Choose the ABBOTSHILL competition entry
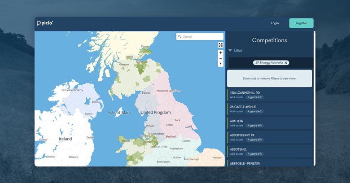 click(x=269, y=152)
